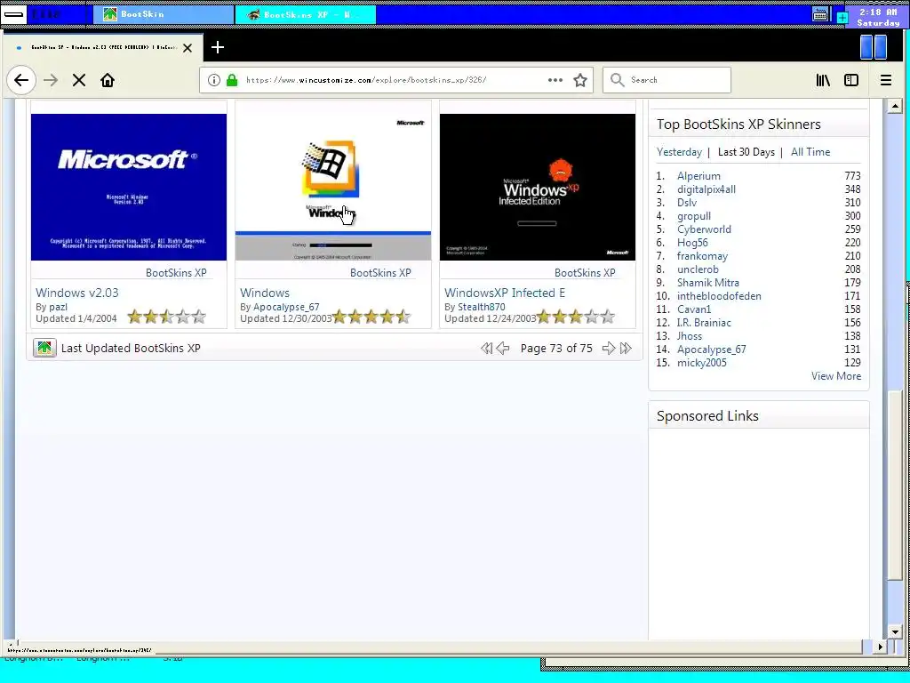Click horizontal scrollbar right arrow
This screenshot has width=910, height=683.
(881, 647)
